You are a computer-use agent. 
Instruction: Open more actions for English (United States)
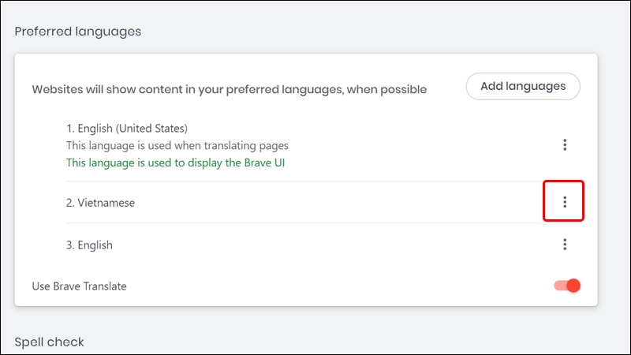[565, 145]
